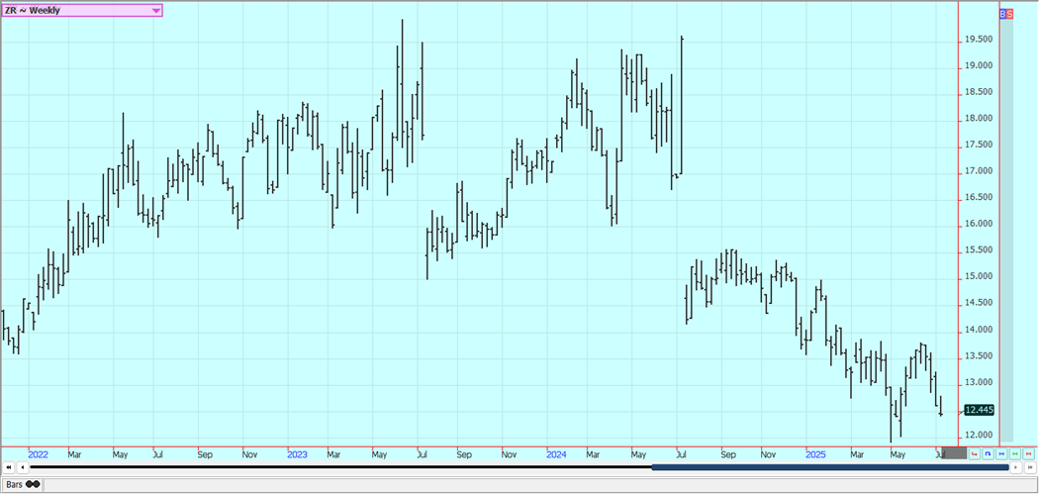Open the ZR ~ Weekly symbol dropdown
Screen dimensions: 1039x494
81,10
